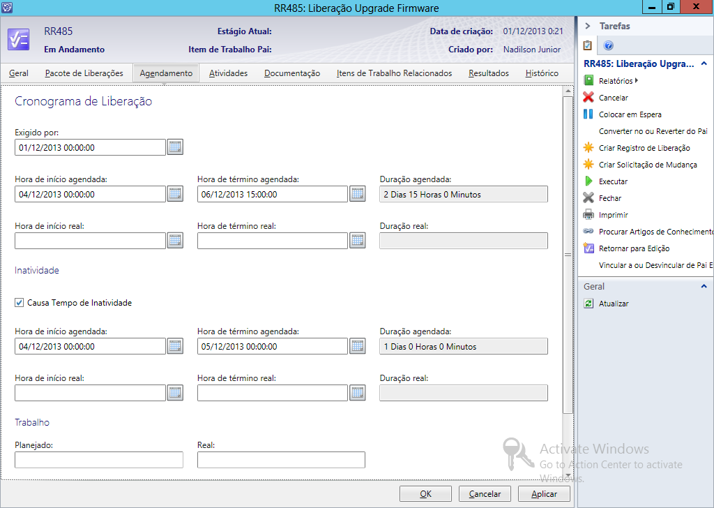Open the Documentação tab
This screenshot has height=508, width=714.
[292, 73]
